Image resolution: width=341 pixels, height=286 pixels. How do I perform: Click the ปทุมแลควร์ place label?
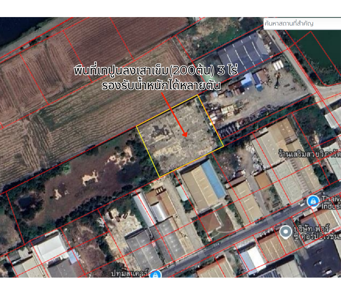point(130,273)
